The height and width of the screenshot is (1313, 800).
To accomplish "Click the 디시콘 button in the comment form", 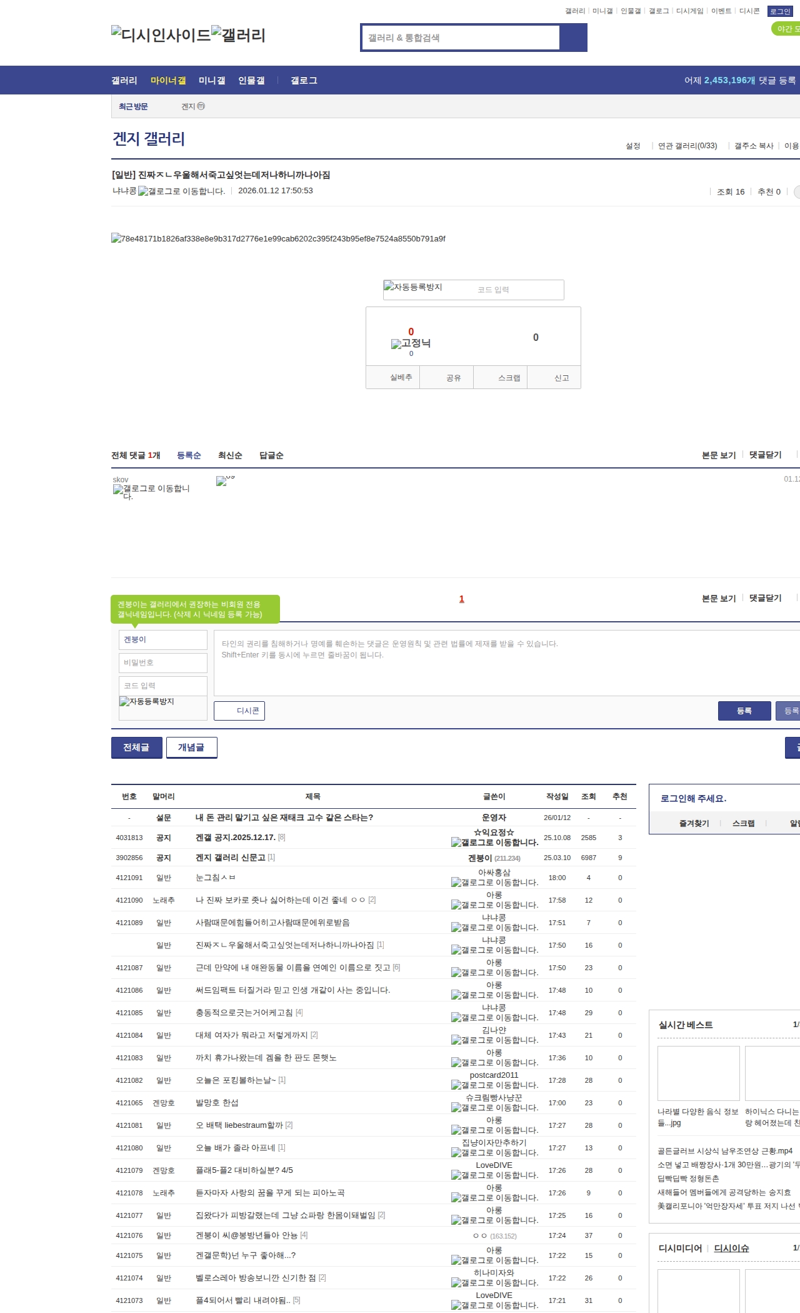I will 239,711.
